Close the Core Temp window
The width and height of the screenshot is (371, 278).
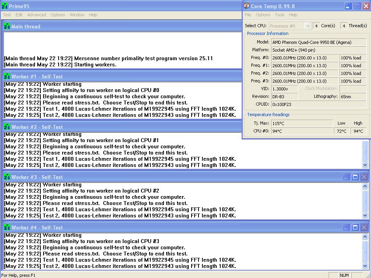pos(366,6)
